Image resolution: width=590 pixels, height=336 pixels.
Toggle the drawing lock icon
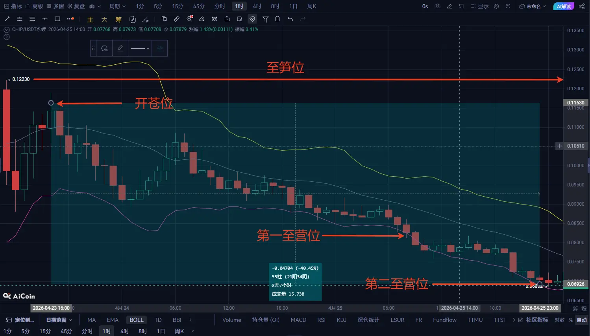click(x=227, y=19)
